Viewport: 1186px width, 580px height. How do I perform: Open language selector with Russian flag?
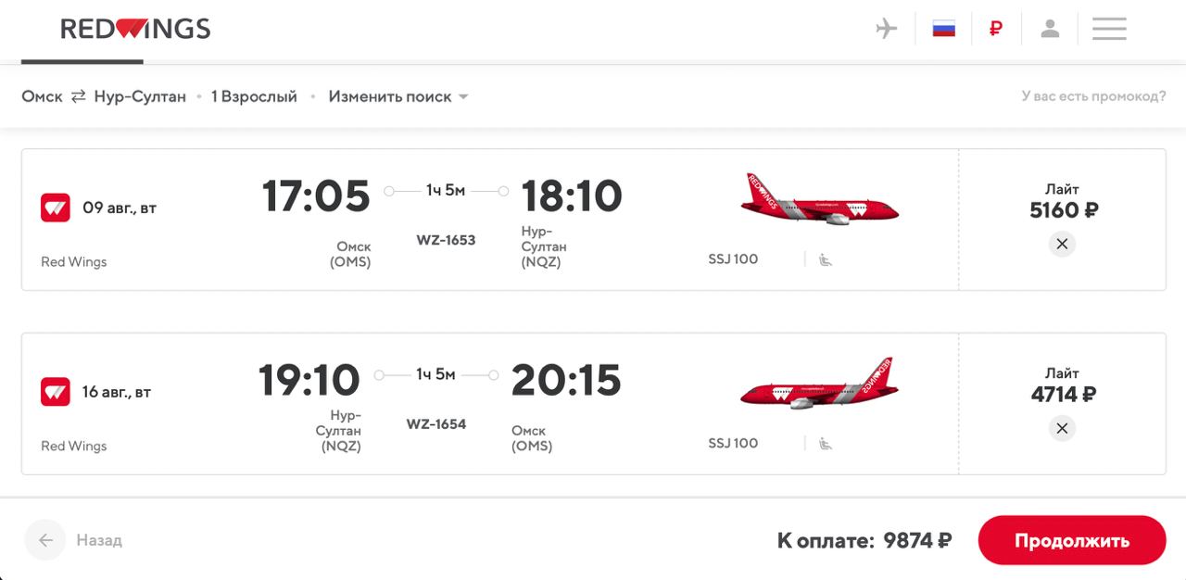pyautogui.click(x=943, y=29)
